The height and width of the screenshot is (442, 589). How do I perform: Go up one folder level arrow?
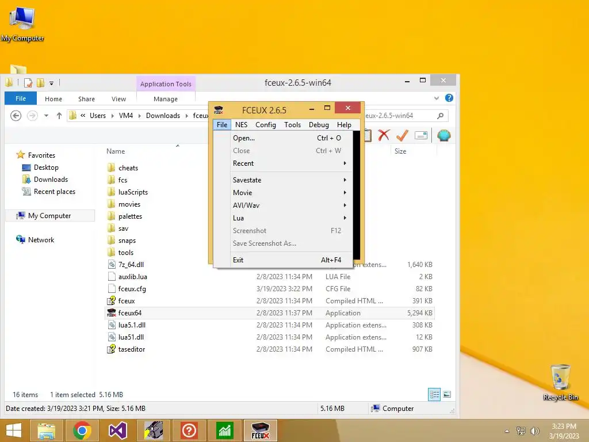click(59, 116)
